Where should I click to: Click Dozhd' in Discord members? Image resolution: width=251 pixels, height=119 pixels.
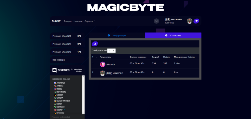point(59,110)
